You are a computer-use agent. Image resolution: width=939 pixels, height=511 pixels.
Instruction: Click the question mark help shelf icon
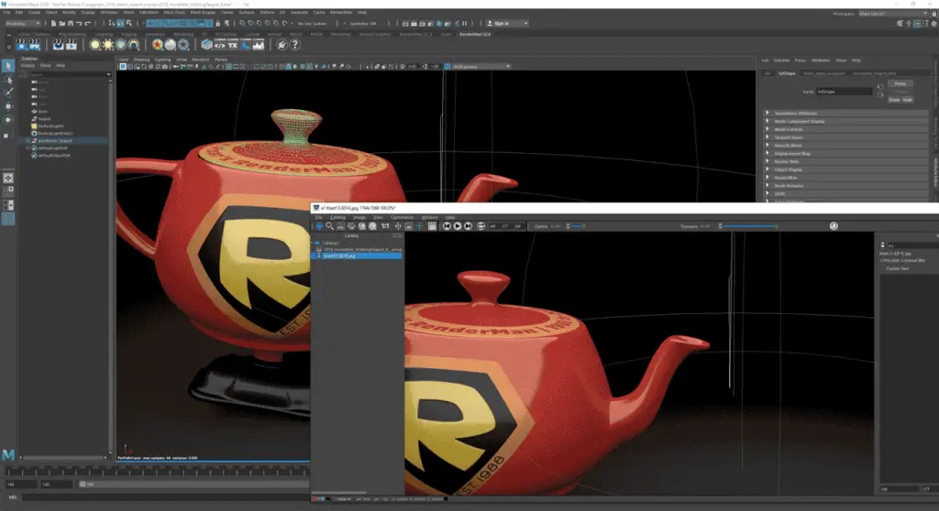[x=294, y=45]
